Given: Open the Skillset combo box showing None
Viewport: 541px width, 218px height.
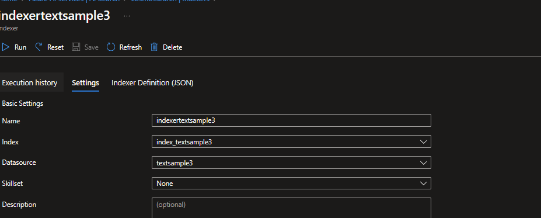Looking at the screenshot, I should pos(291,184).
